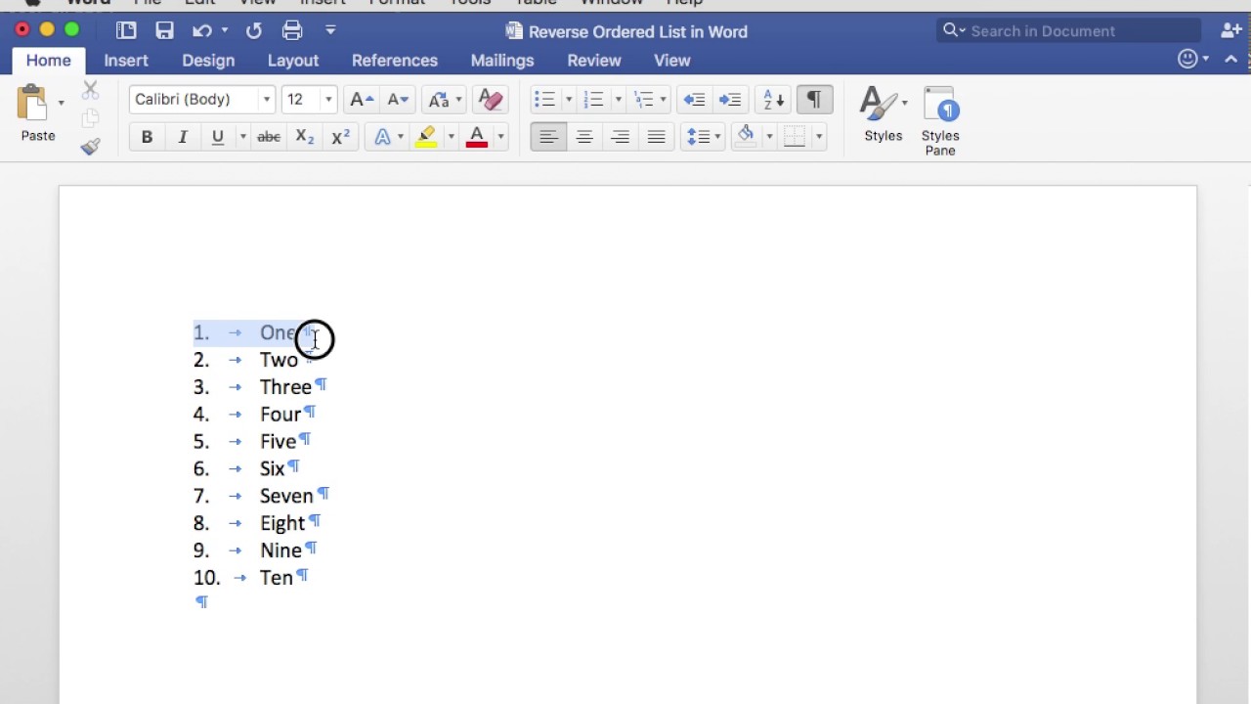Print the document using printer icon
Screen dimensions: 1251x704
pyautogui.click(x=292, y=31)
